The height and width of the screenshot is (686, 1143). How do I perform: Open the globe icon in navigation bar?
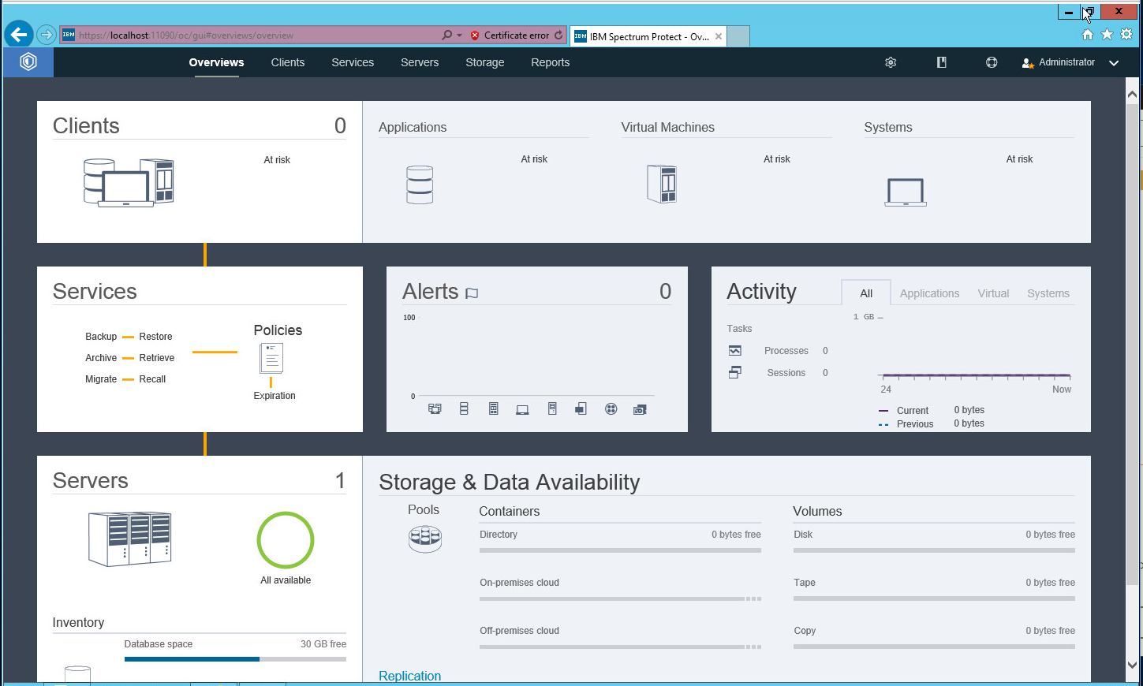pos(992,62)
